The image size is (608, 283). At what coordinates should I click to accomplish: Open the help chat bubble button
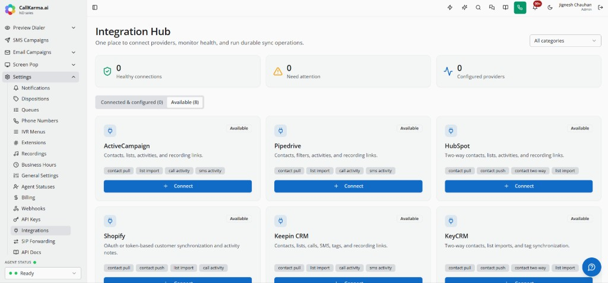[x=592, y=267]
